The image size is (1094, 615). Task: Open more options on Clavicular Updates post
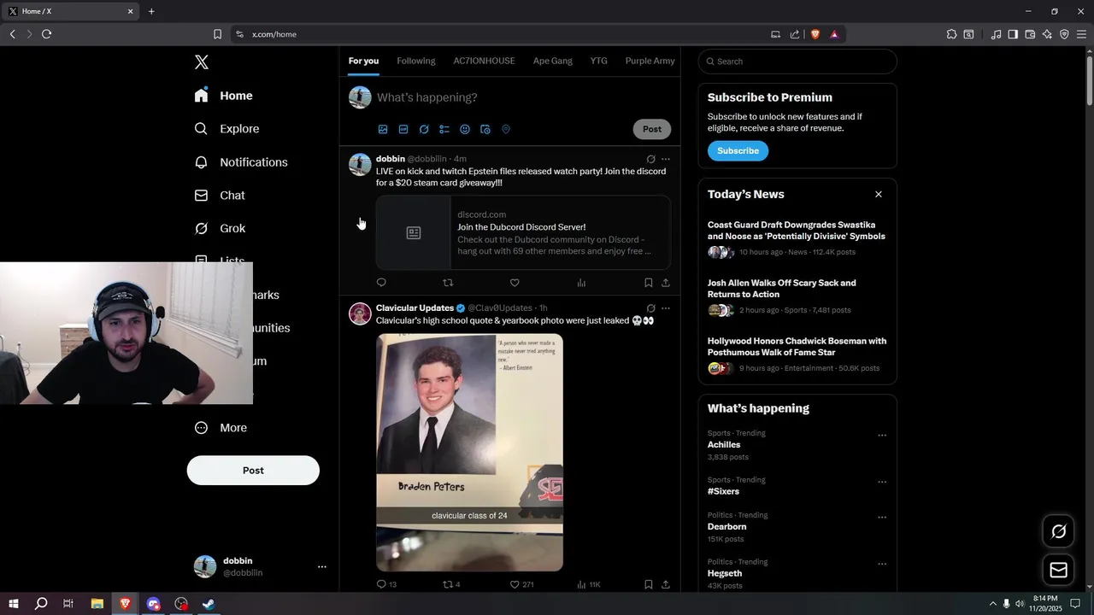[666, 308]
